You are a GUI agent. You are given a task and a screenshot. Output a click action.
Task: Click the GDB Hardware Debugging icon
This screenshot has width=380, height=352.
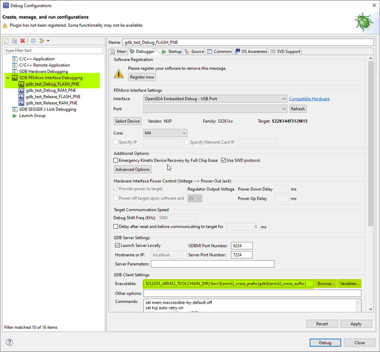[x=15, y=72]
